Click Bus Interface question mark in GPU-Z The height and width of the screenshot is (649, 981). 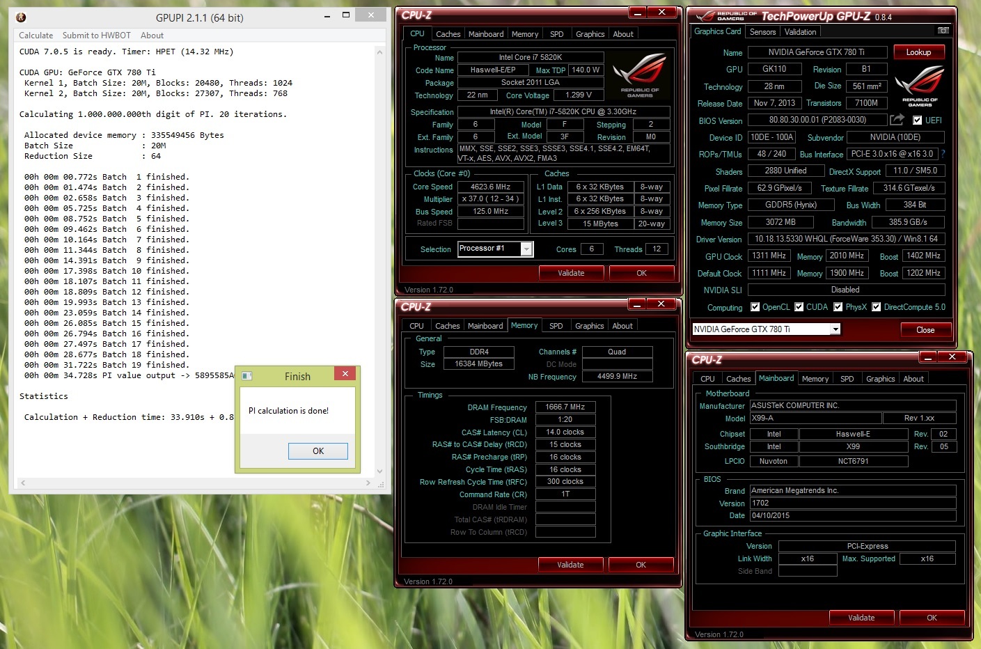943,154
